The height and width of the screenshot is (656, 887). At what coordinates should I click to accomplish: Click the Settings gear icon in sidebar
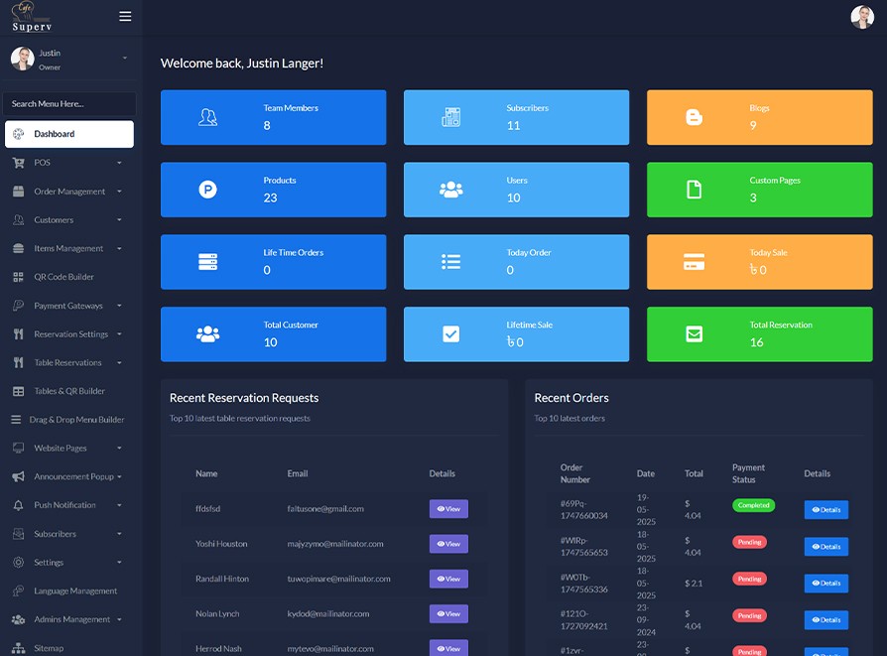click(x=18, y=563)
